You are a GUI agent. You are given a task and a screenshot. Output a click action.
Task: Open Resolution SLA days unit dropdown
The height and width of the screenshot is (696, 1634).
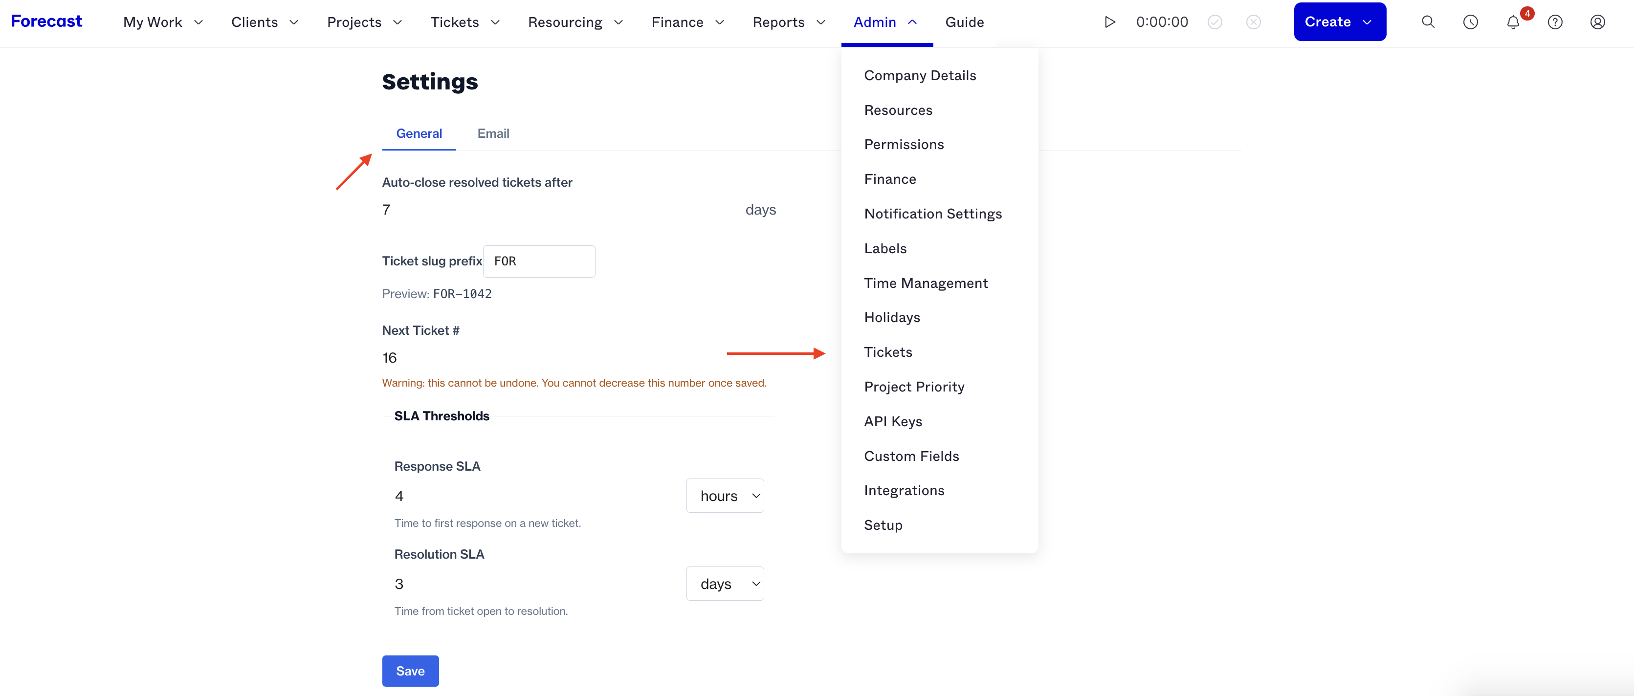coord(725,585)
